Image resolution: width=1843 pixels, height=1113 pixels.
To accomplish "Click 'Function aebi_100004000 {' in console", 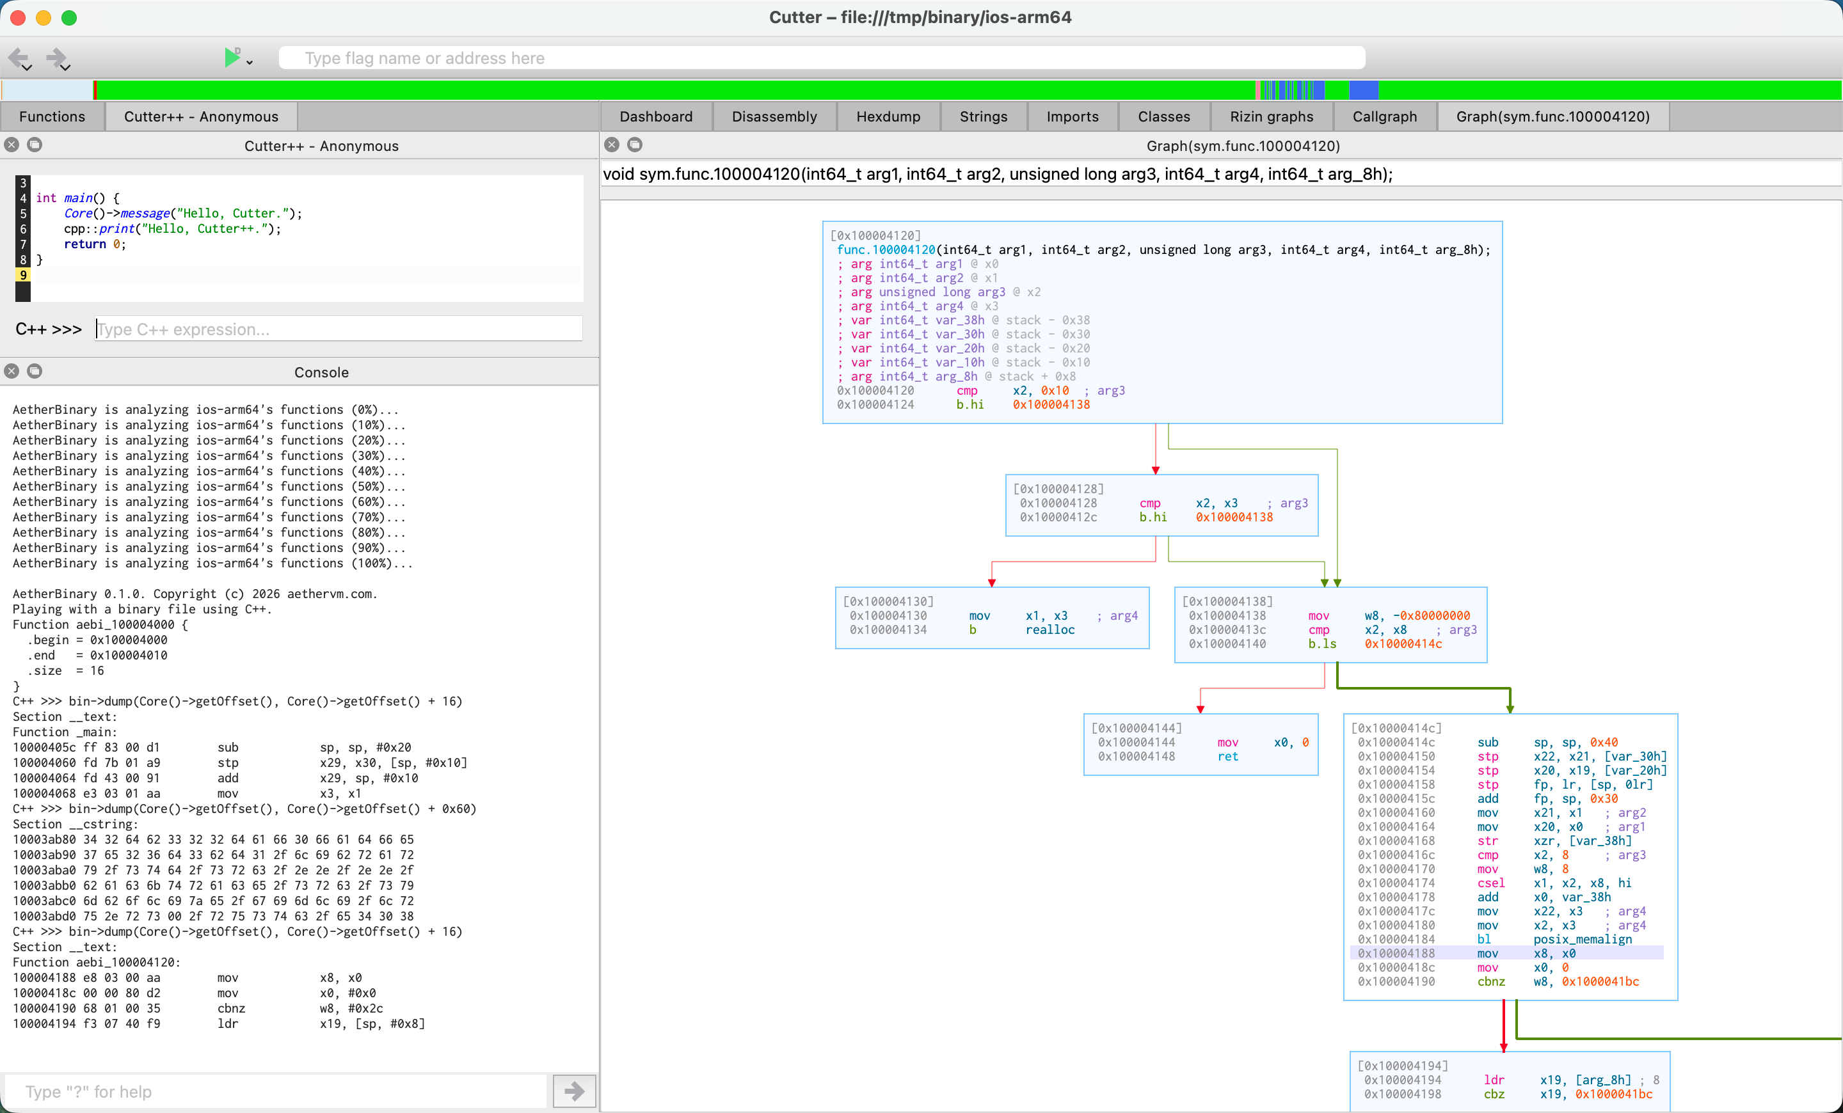I will (100, 624).
